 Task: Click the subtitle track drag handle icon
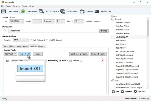pyautogui.click(x=7, y=61)
